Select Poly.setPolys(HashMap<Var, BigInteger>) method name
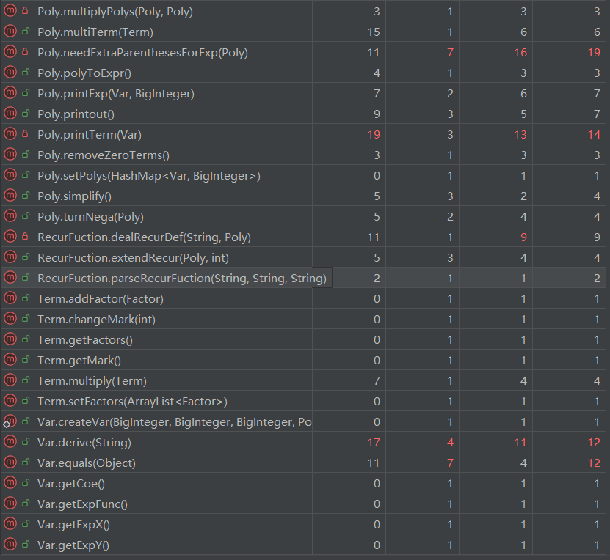Screen dimensions: 610x560 tap(149, 176)
